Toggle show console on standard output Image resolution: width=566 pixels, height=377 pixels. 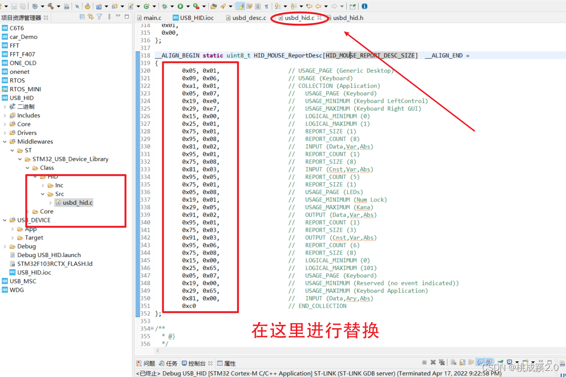pyautogui.click(x=480, y=362)
